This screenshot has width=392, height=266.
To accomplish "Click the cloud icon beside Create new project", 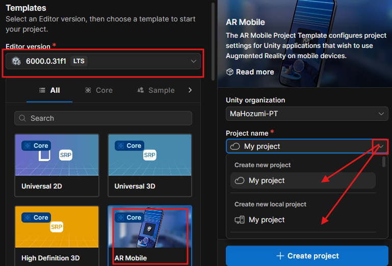I will click(x=239, y=180).
